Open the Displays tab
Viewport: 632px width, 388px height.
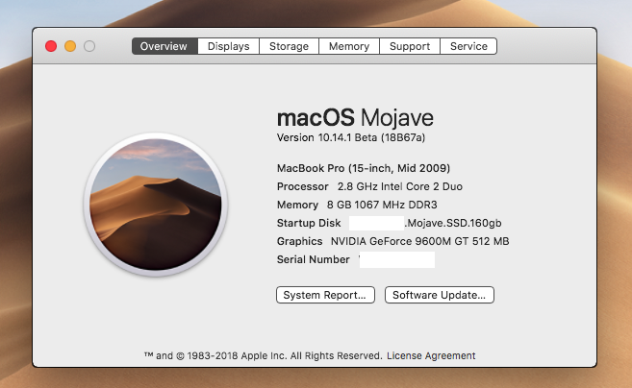[228, 46]
